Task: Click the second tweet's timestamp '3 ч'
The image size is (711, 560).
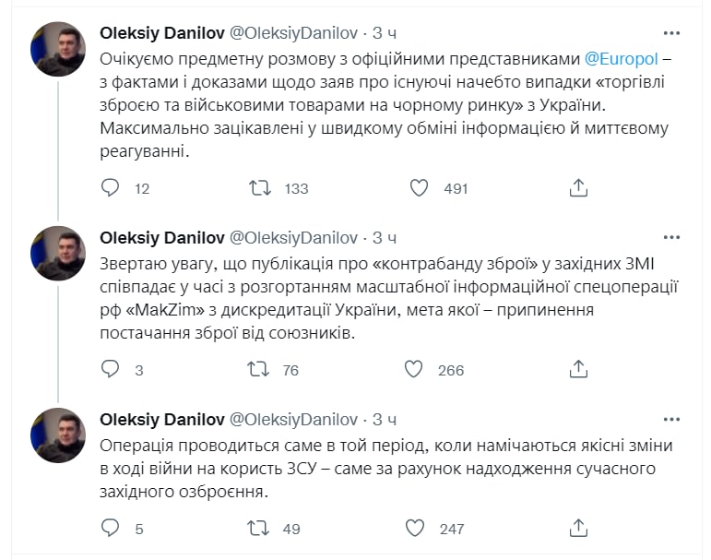Action: point(385,237)
